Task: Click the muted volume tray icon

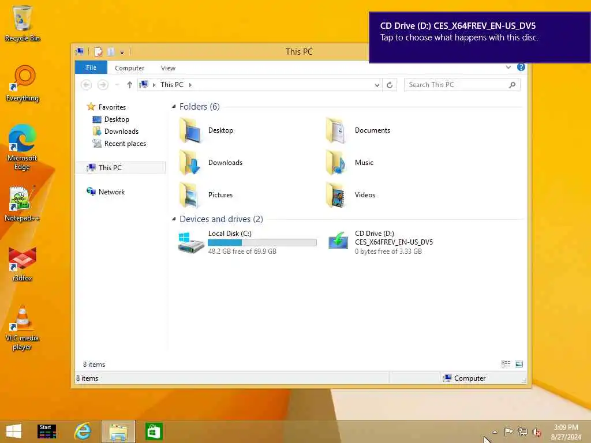Action: (536, 432)
